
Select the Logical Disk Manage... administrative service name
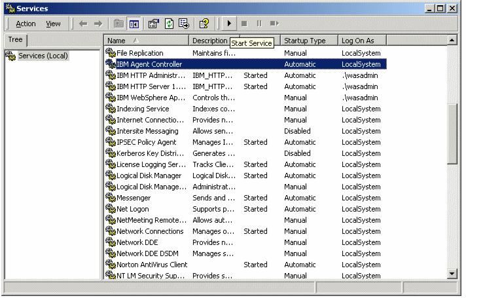tap(151, 187)
